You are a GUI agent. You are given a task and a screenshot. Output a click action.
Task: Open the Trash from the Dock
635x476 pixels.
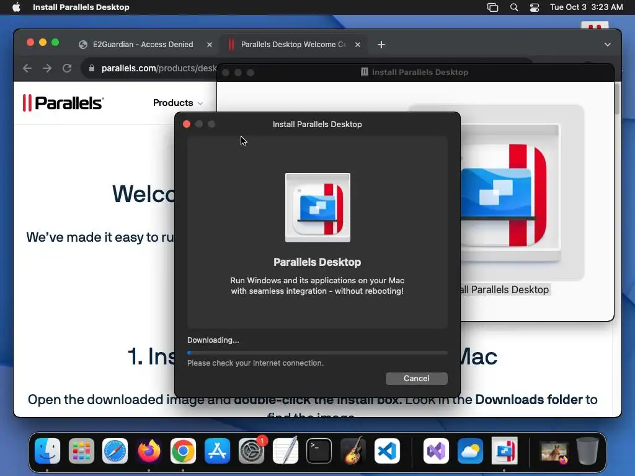pos(588,451)
